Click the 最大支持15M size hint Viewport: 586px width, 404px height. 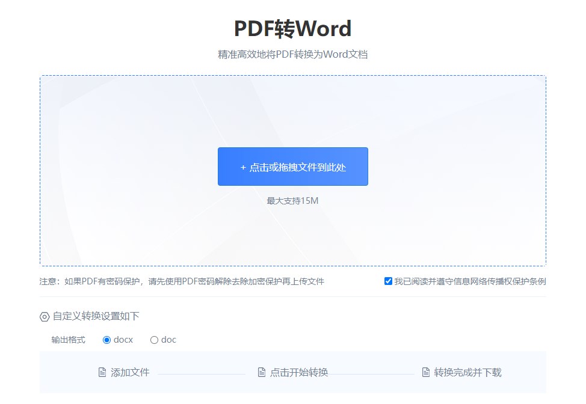click(293, 201)
